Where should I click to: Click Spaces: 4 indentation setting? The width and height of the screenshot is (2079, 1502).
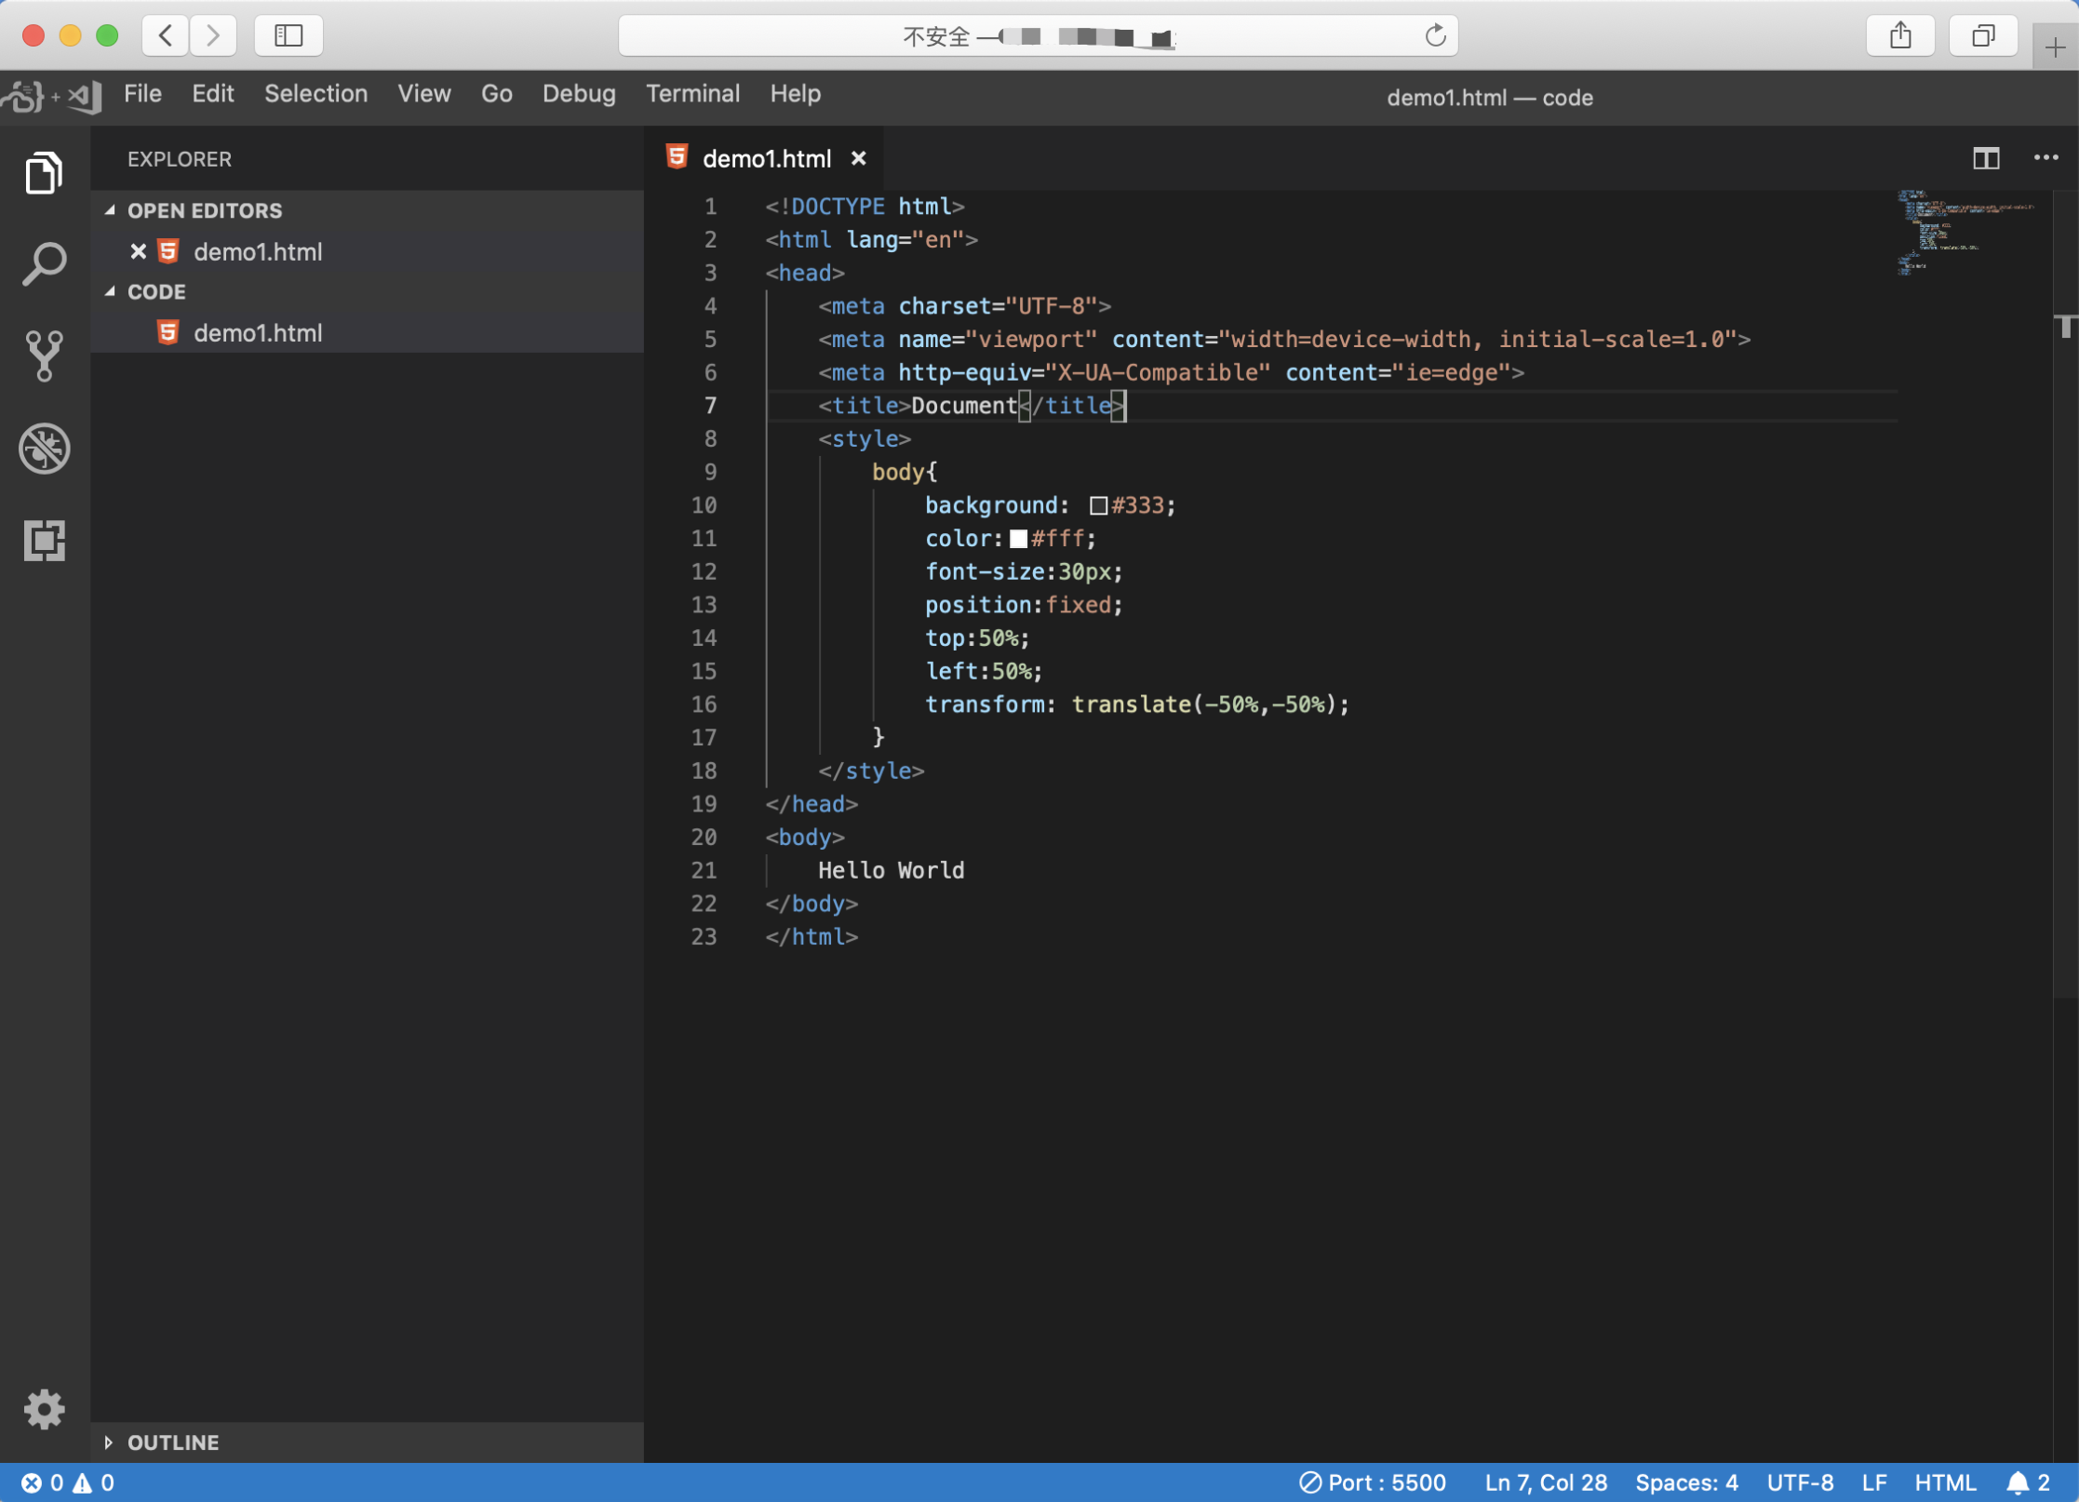1686,1482
